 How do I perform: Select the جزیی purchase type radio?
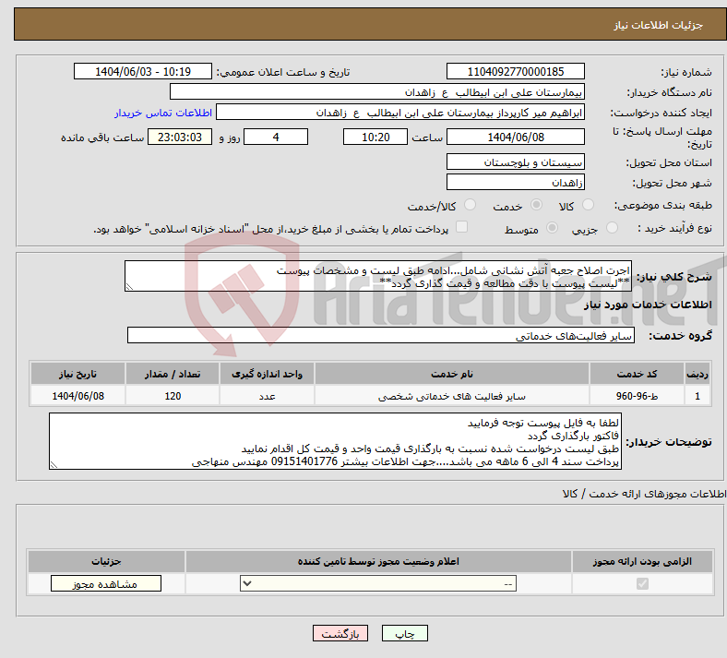612,228
